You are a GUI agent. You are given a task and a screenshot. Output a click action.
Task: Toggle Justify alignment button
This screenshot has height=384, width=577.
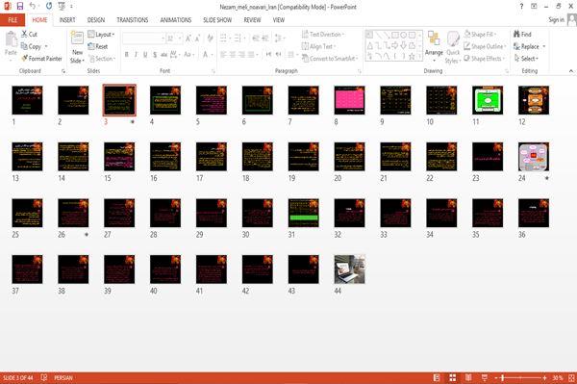(251, 55)
